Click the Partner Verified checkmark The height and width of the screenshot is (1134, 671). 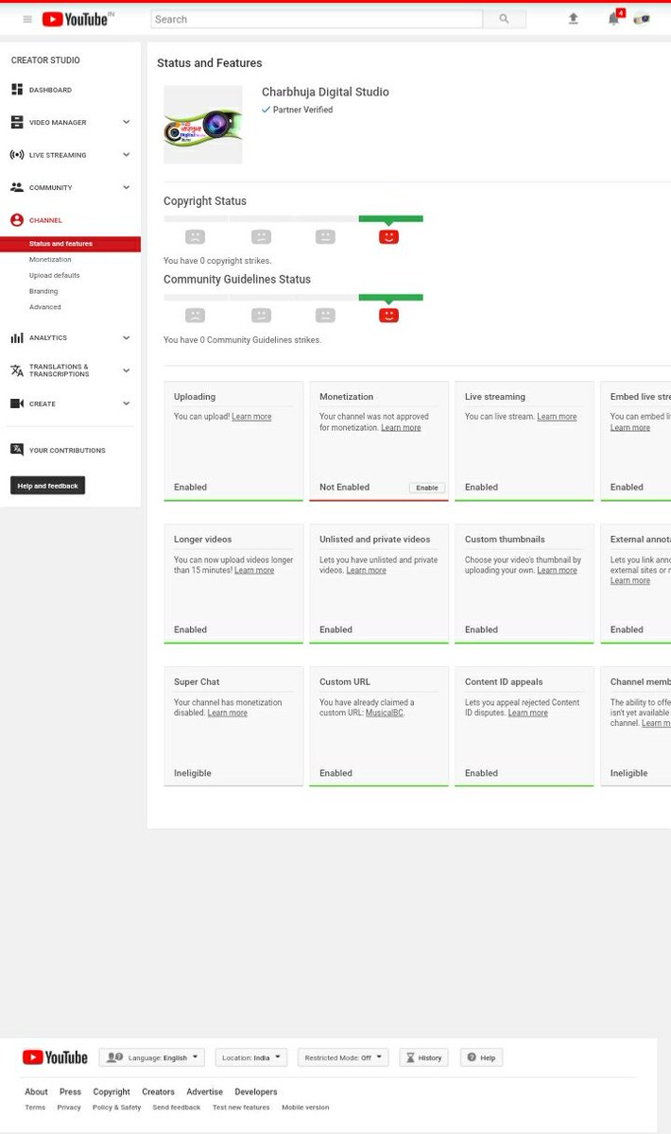[x=267, y=110]
